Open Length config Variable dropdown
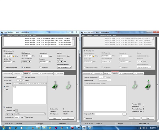 (x=30, y=114)
